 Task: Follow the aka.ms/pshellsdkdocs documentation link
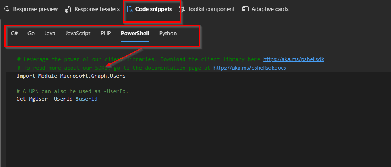(249, 68)
